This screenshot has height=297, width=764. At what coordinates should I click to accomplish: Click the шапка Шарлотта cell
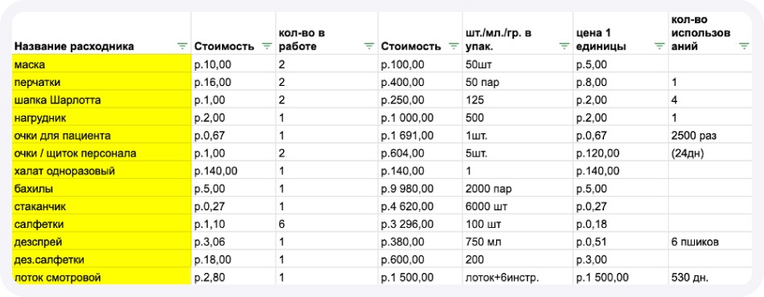click(x=101, y=100)
